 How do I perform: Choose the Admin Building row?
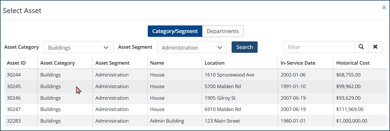click(x=167, y=121)
